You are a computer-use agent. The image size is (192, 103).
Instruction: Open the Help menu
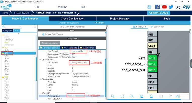[83, 7]
